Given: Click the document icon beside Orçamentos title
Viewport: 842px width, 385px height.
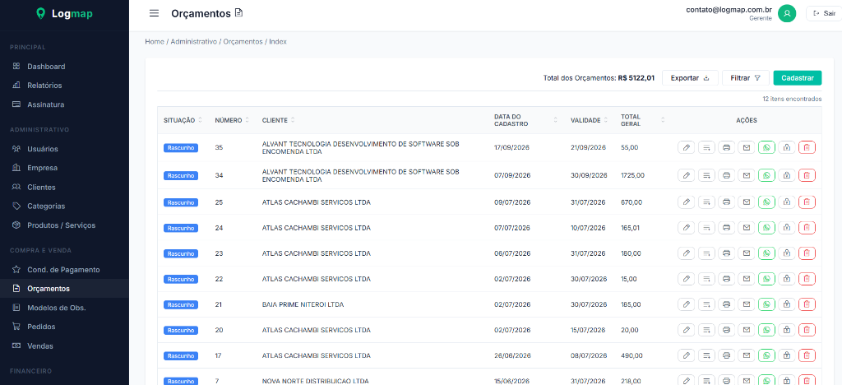Looking at the screenshot, I should (x=239, y=13).
